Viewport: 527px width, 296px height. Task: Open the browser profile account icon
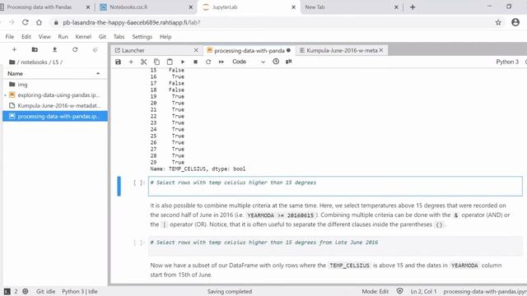pos(515,22)
